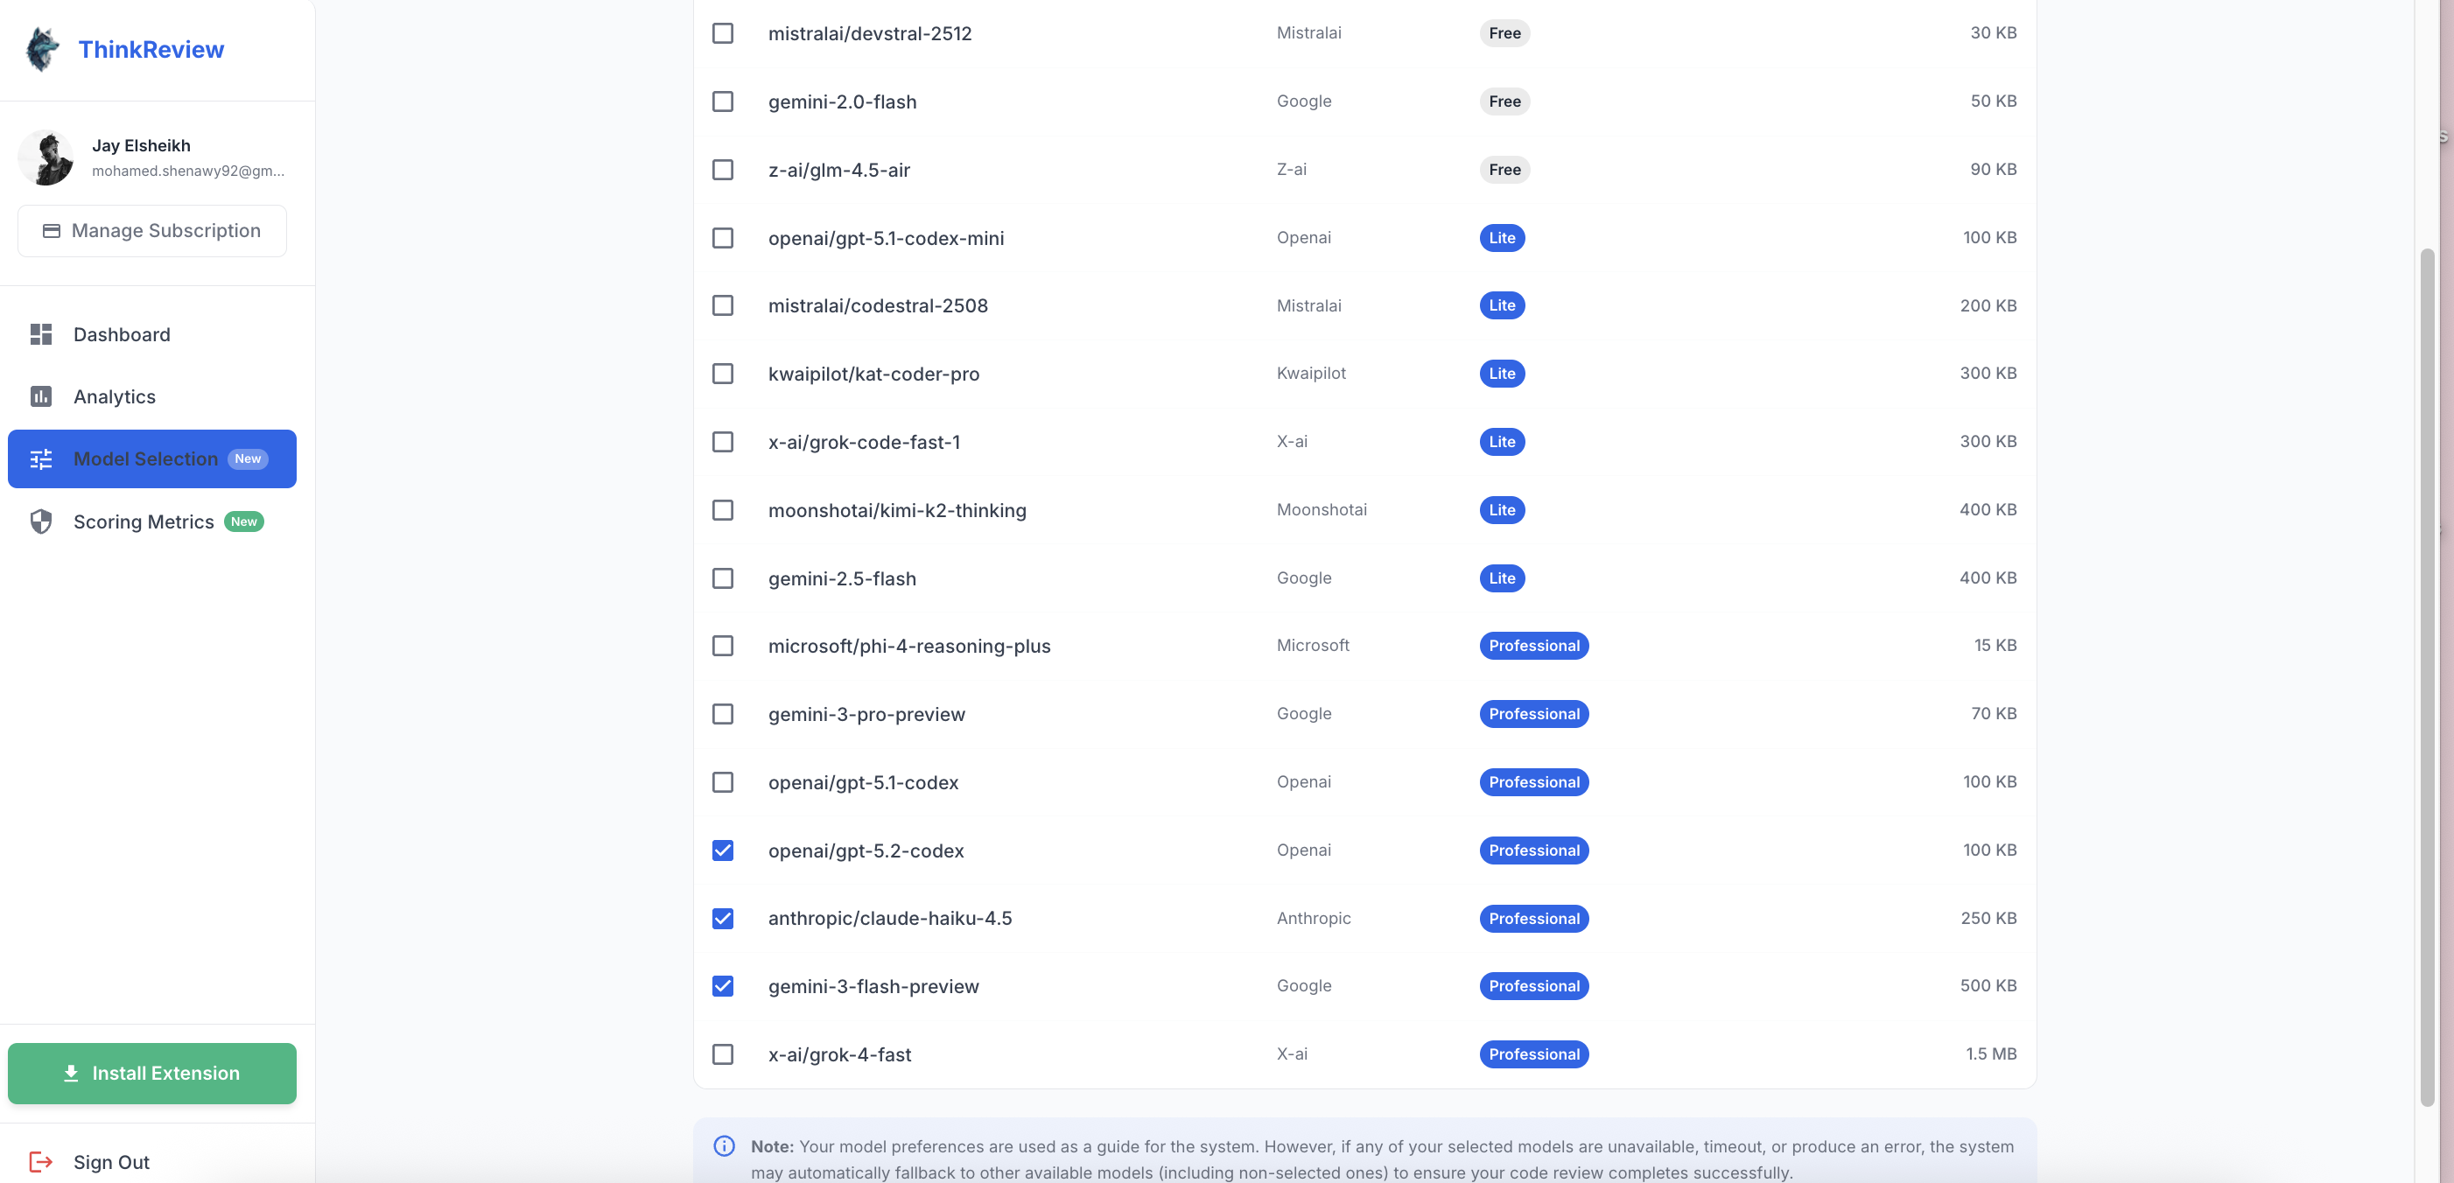
Task: Click the info icon next to the Note
Action: [723, 1147]
